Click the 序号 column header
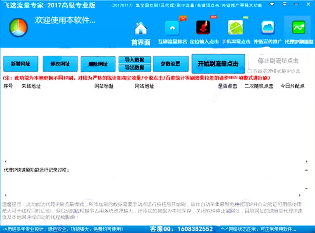The width and height of the screenshot is (315, 233). [x=8, y=86]
